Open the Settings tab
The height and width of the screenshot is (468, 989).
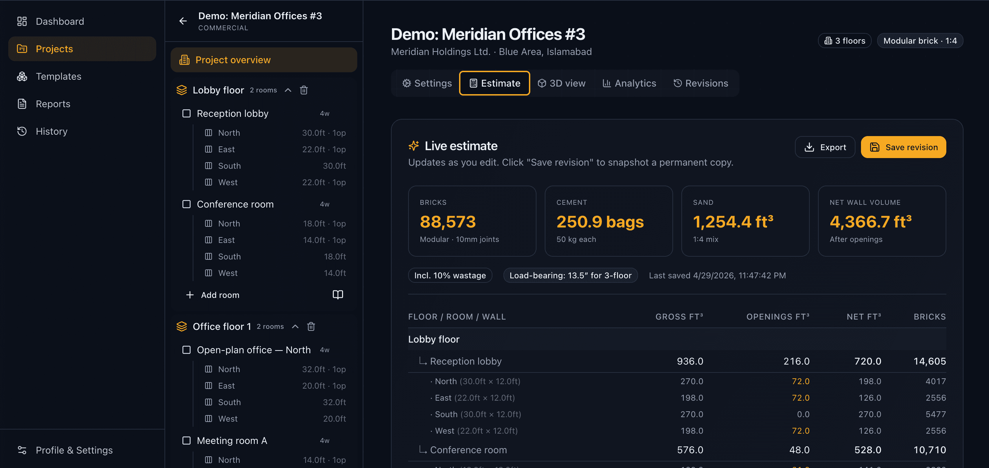point(427,83)
